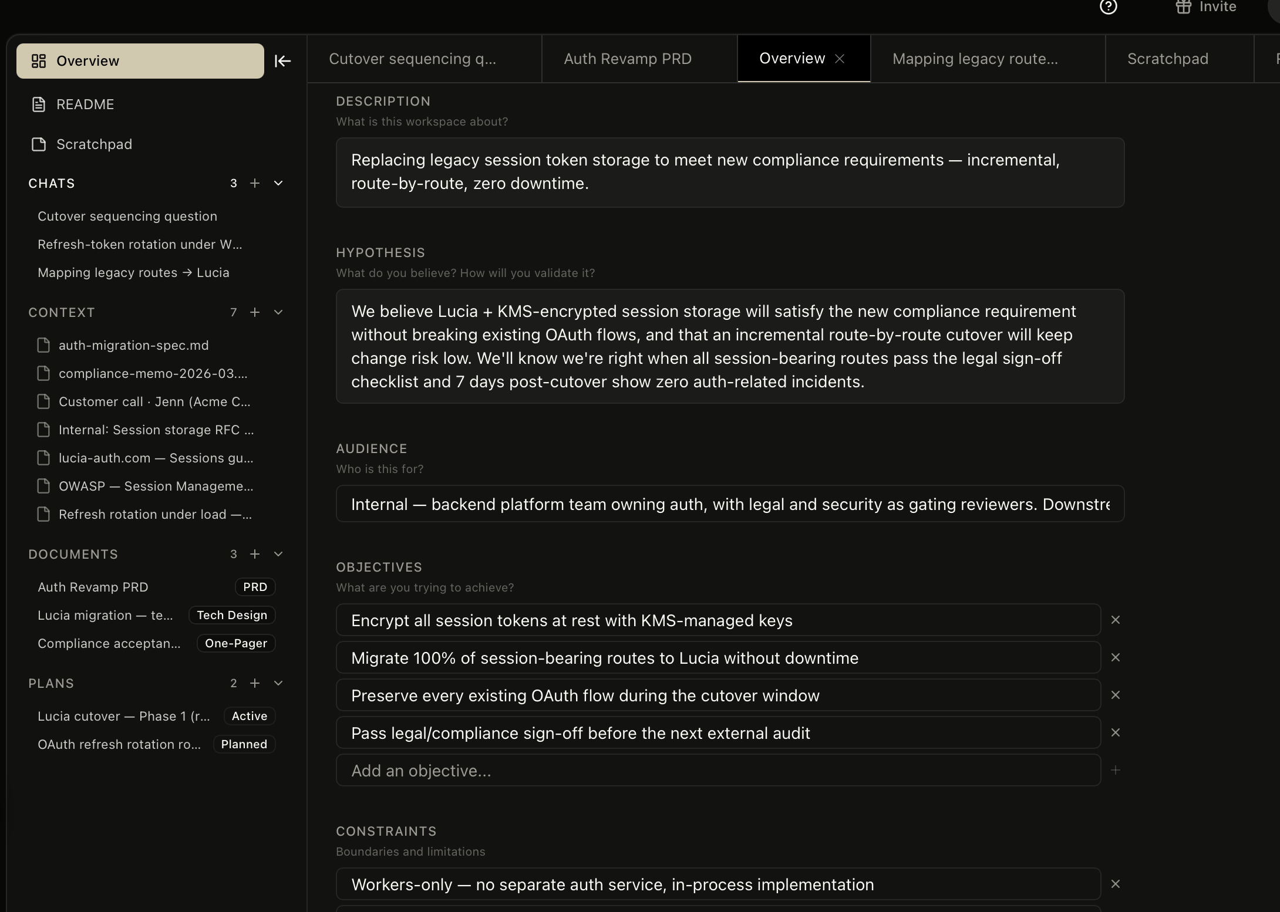This screenshot has width=1280, height=912.
Task: Open README from the sidebar
Action: tap(85, 104)
